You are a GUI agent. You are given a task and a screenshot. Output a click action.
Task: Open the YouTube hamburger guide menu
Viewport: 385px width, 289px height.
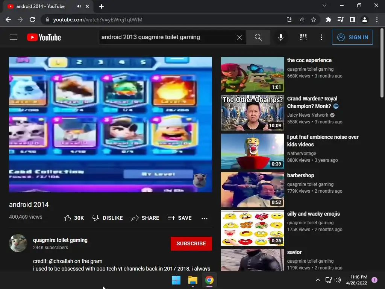point(14,37)
